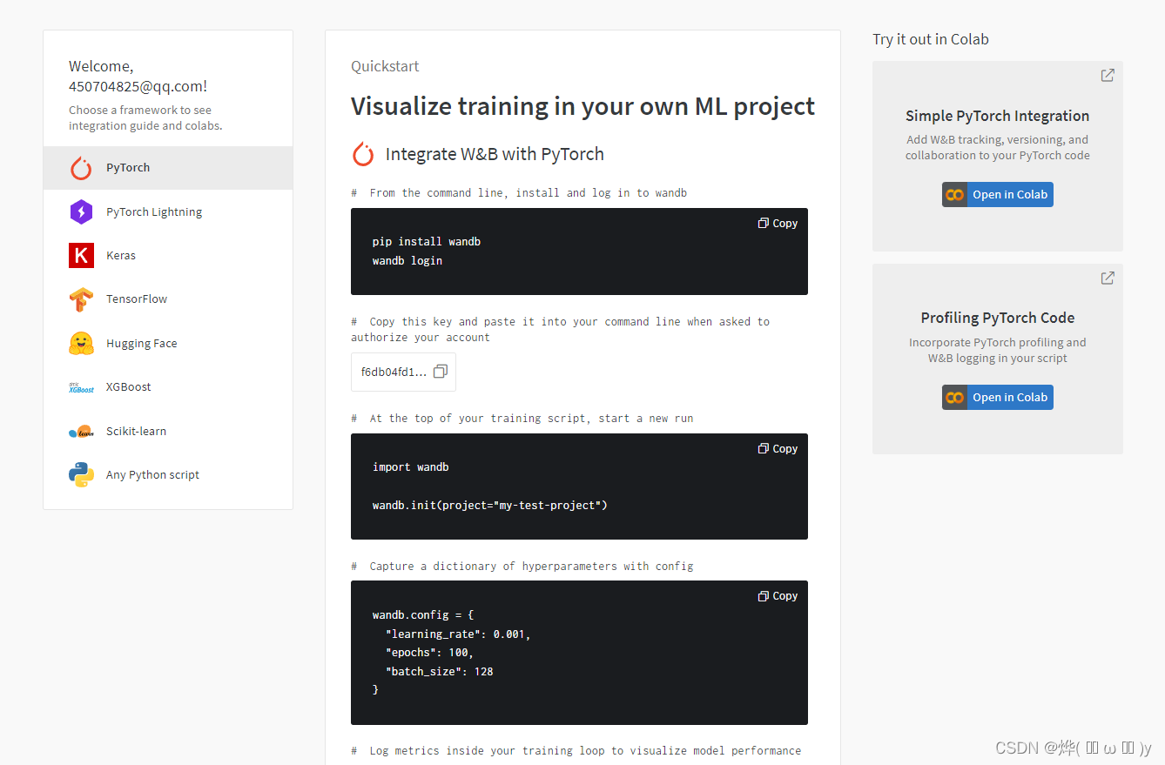Open the Scikit-learn integration guide

coord(168,431)
